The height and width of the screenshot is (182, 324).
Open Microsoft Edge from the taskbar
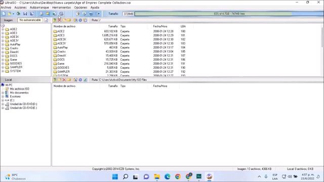coord(168,176)
